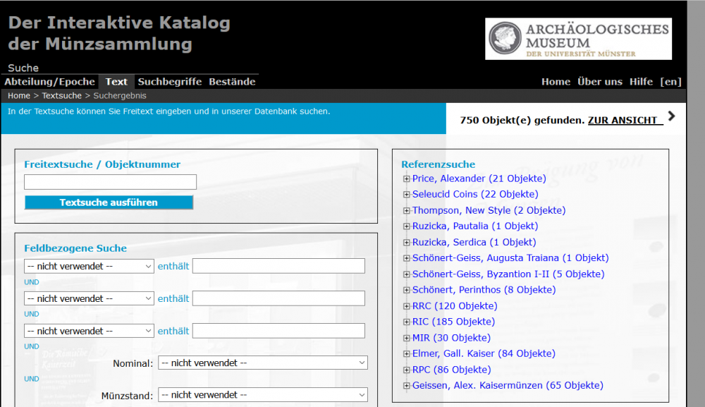Open the Nominal dropdown

tap(262, 363)
